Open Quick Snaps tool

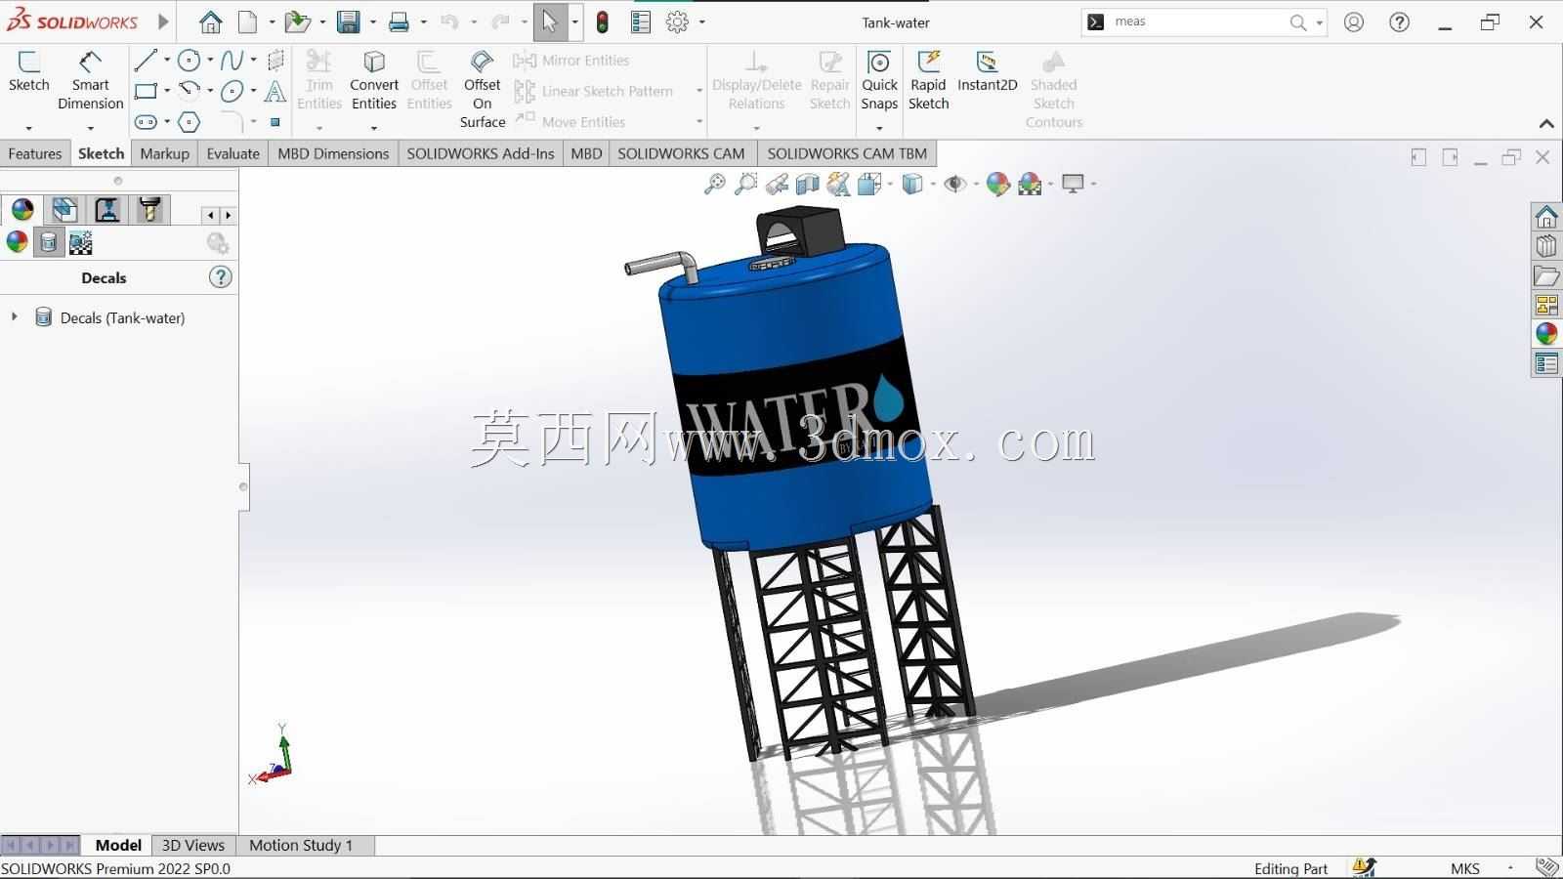pos(879,80)
